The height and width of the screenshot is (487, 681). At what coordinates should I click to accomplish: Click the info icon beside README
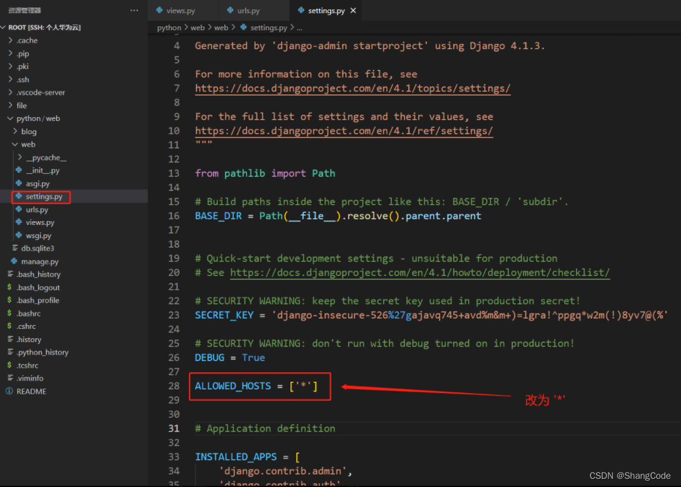click(9, 391)
